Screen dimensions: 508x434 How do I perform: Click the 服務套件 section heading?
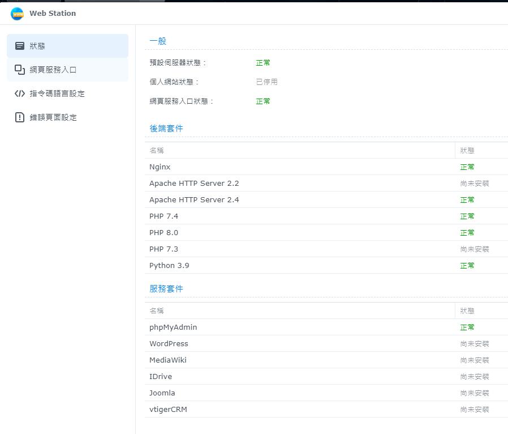click(x=166, y=289)
